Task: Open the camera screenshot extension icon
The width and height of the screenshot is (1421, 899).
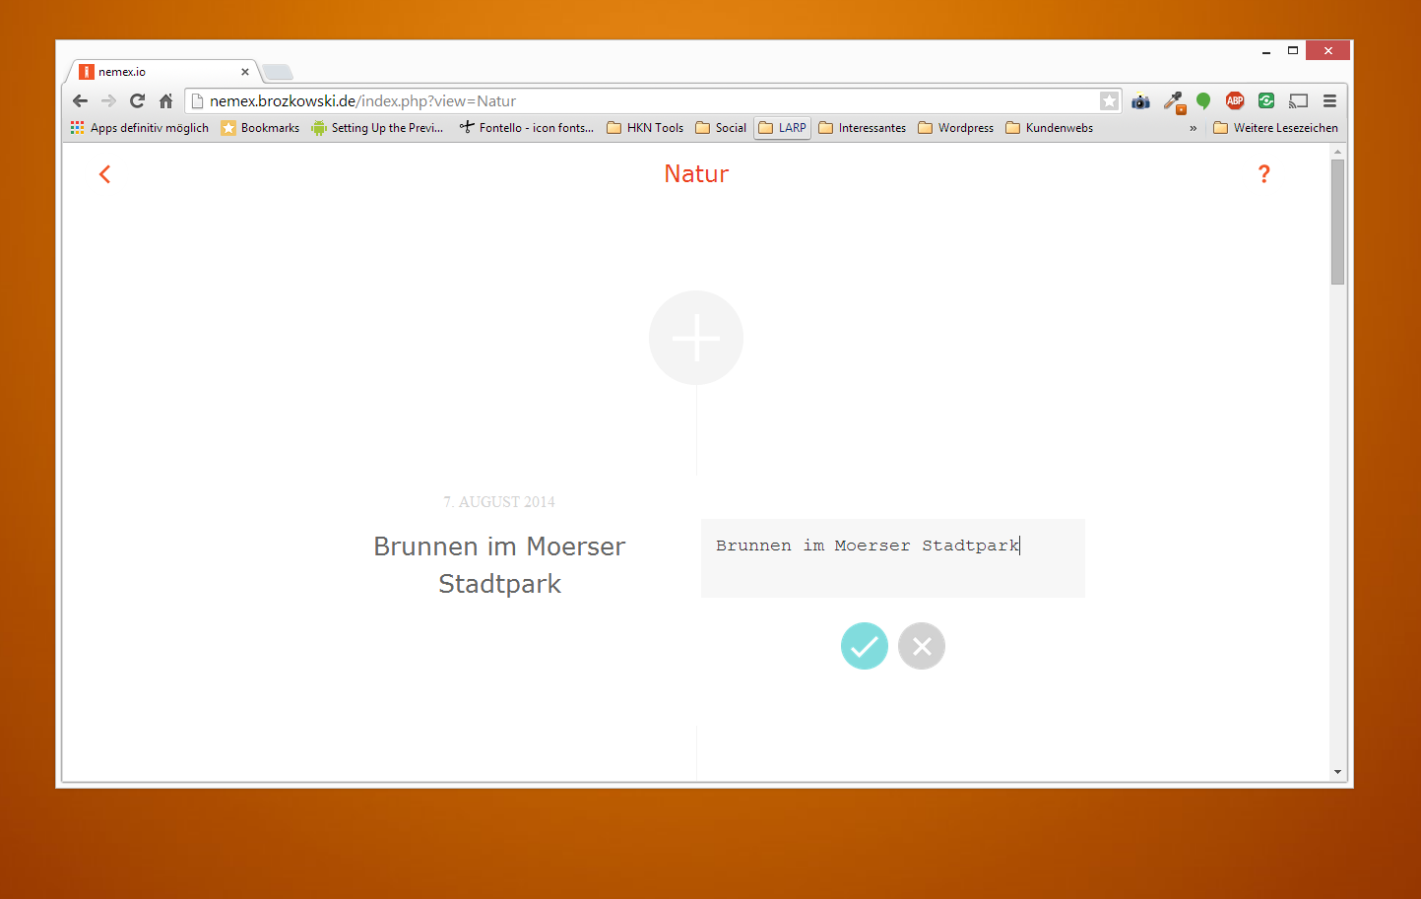Action: pyautogui.click(x=1141, y=100)
